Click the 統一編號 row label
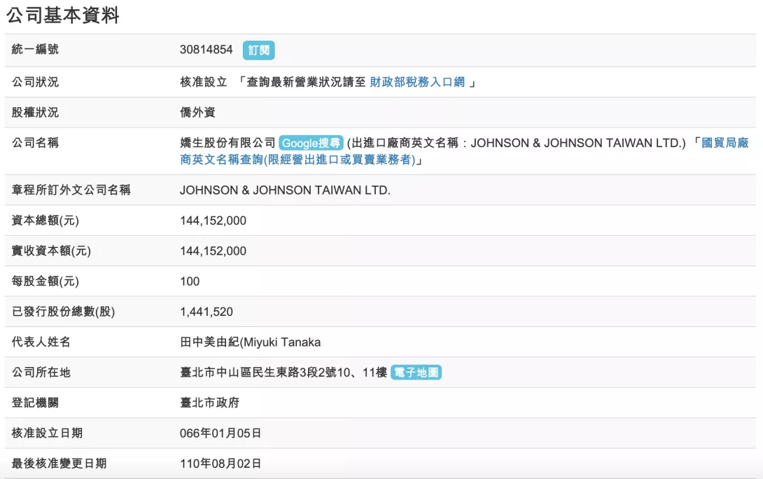 coord(35,49)
